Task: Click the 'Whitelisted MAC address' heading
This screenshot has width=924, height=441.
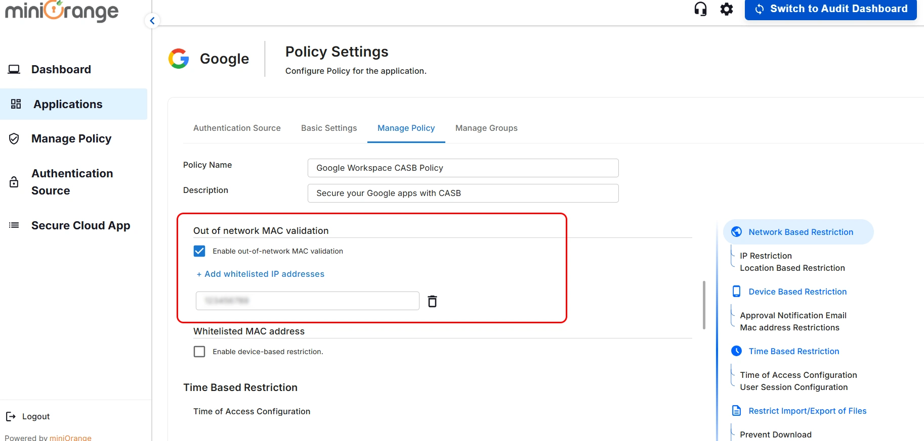Action: (x=249, y=331)
